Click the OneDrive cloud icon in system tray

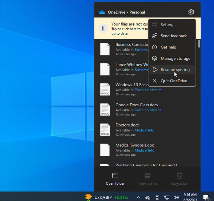coord(148,197)
